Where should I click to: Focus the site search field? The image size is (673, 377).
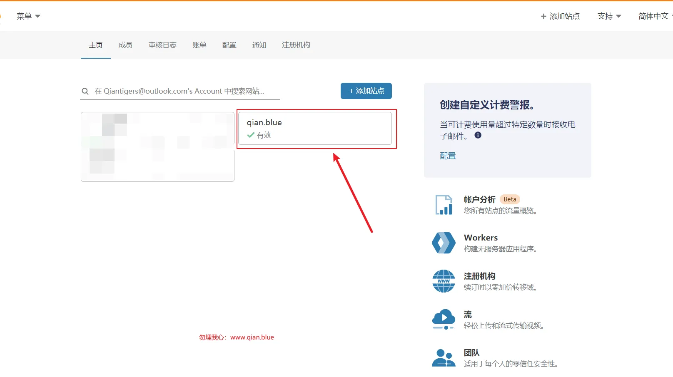click(180, 91)
